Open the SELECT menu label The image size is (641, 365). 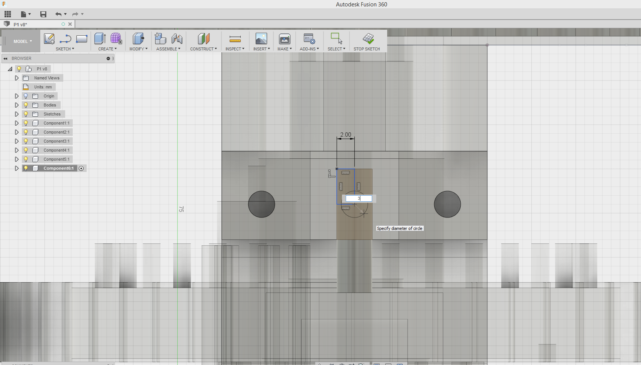(336, 49)
